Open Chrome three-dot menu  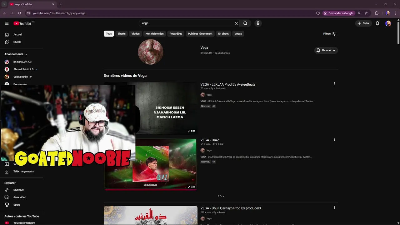pos(396,13)
